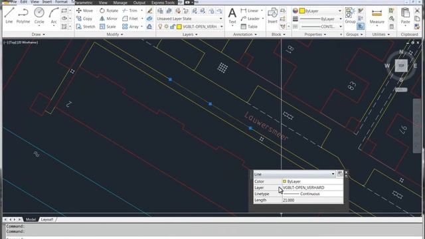The height and width of the screenshot is (239, 425).
Task: Activate the Copy tool
Action: coord(84,19)
